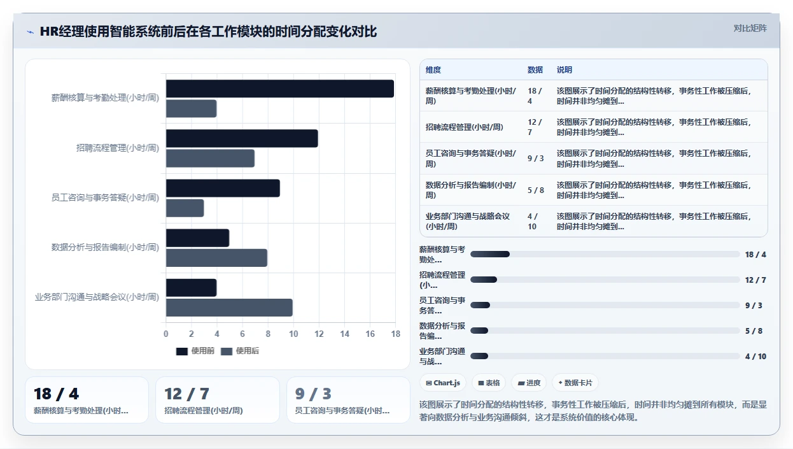The width and height of the screenshot is (793, 449).
Task: Click the 数据卡片 tag chip
Action: (575, 383)
